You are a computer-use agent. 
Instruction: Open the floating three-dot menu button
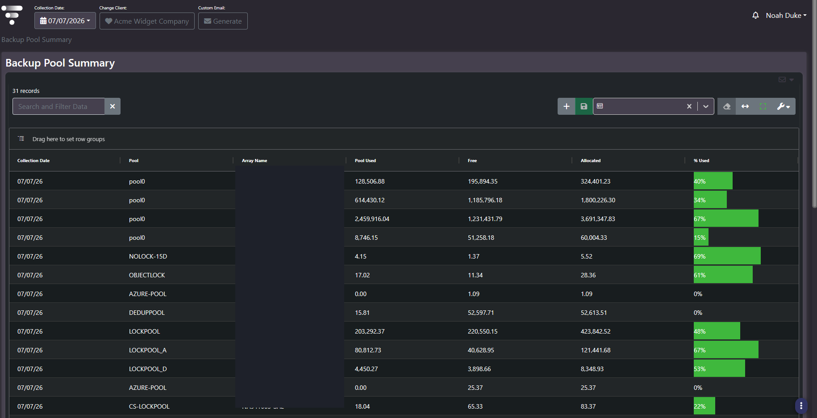point(801,405)
